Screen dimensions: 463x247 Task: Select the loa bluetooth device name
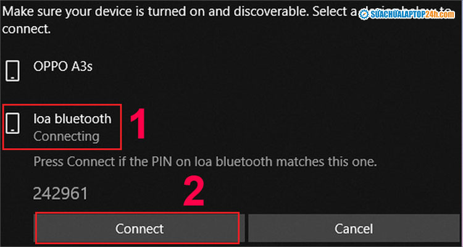coord(72,119)
